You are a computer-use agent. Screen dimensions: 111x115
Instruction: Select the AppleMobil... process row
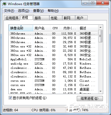pos(53,59)
